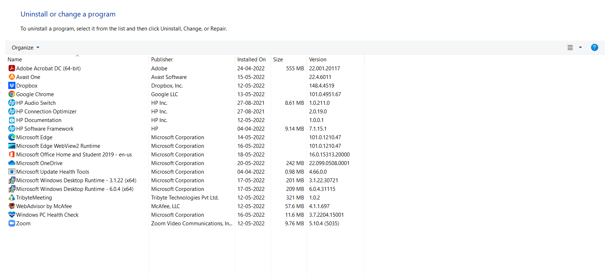Select Microsoft Edge WebView2 Runtime entry
This screenshot has height=277, width=605.
point(58,146)
